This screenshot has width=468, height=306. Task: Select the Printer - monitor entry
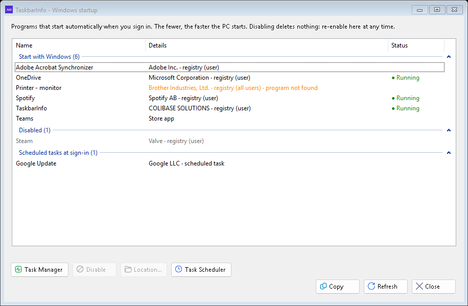229,88
